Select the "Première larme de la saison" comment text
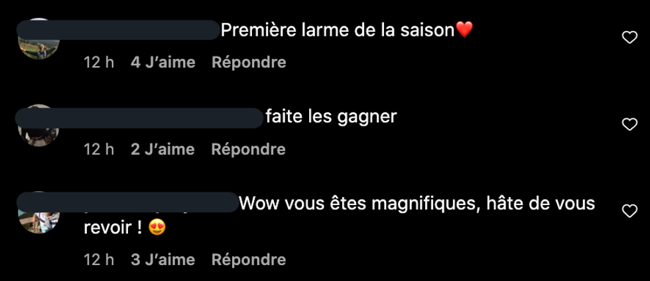 [x=338, y=30]
